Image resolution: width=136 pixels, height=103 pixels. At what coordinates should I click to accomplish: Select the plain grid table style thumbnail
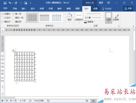[32, 17]
